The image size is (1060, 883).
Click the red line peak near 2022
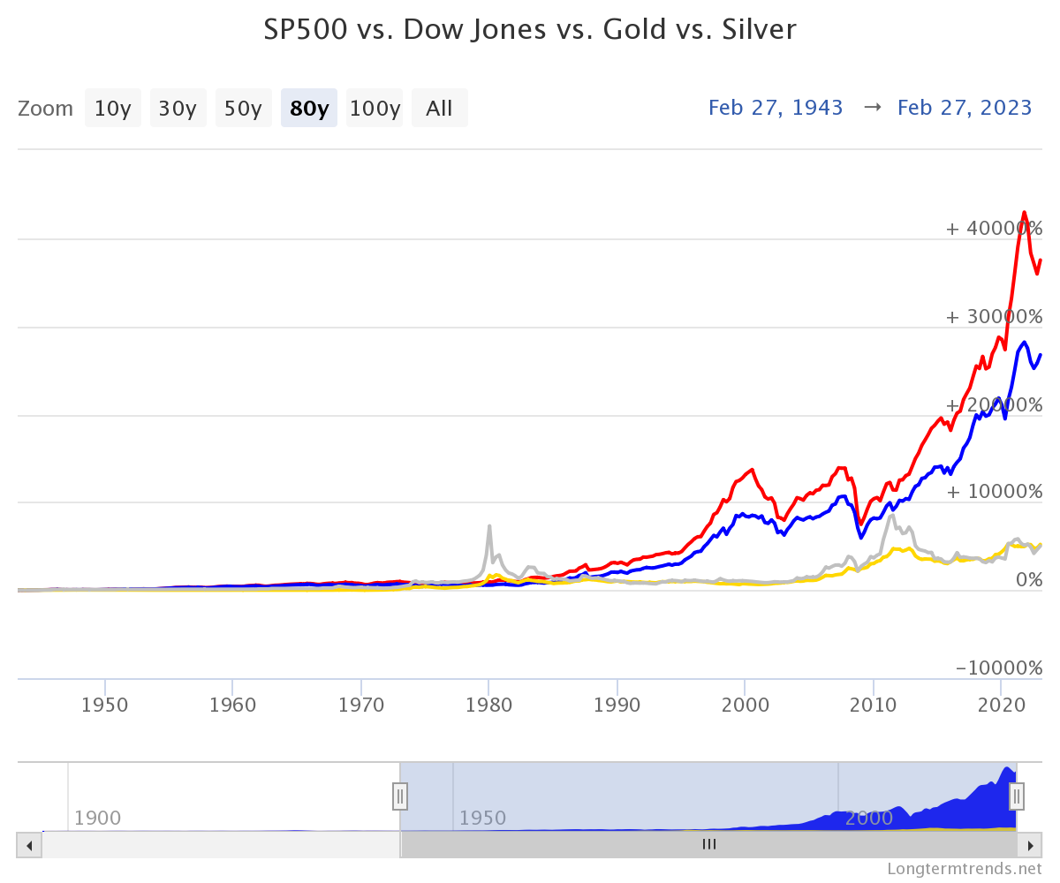click(x=1024, y=212)
